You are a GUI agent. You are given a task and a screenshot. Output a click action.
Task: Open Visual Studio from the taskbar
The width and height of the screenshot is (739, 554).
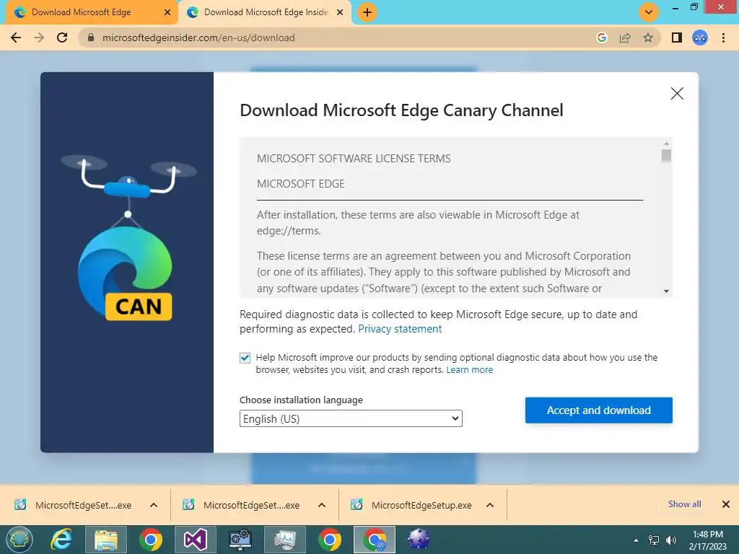click(195, 540)
